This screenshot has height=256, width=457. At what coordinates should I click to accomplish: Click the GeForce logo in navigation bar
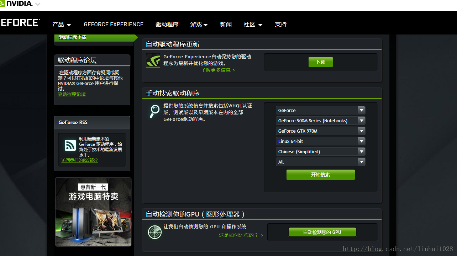click(x=20, y=23)
